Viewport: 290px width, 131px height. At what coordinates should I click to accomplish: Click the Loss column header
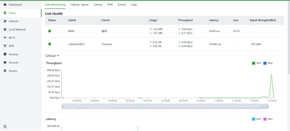(236, 20)
